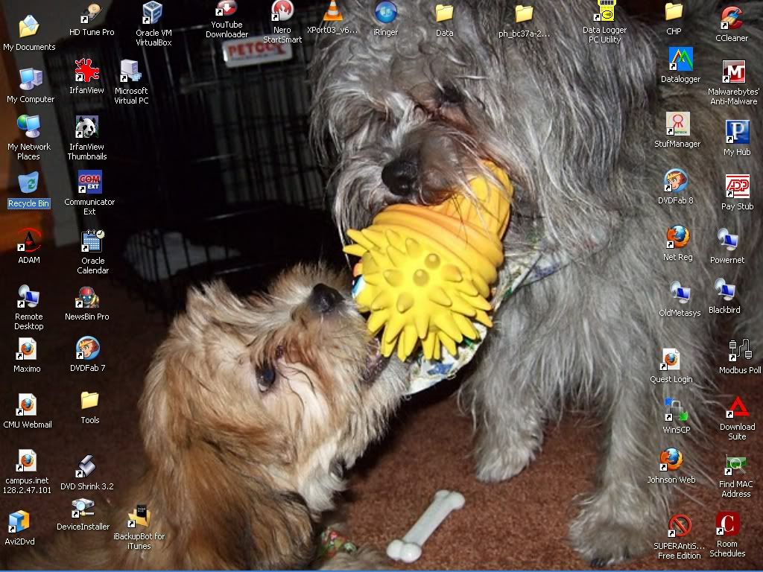Viewport: 763px width, 572px height.
Task: Click the NewsBin Pro icon
Action: [x=86, y=298]
